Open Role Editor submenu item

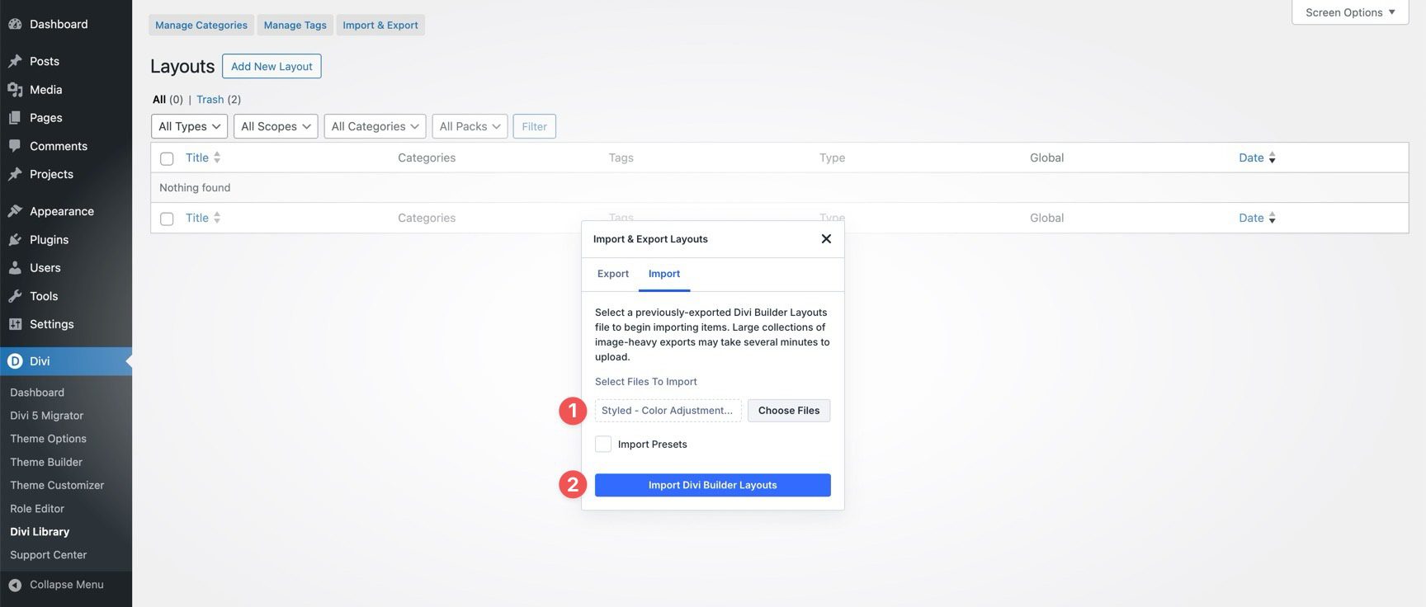[x=37, y=509]
